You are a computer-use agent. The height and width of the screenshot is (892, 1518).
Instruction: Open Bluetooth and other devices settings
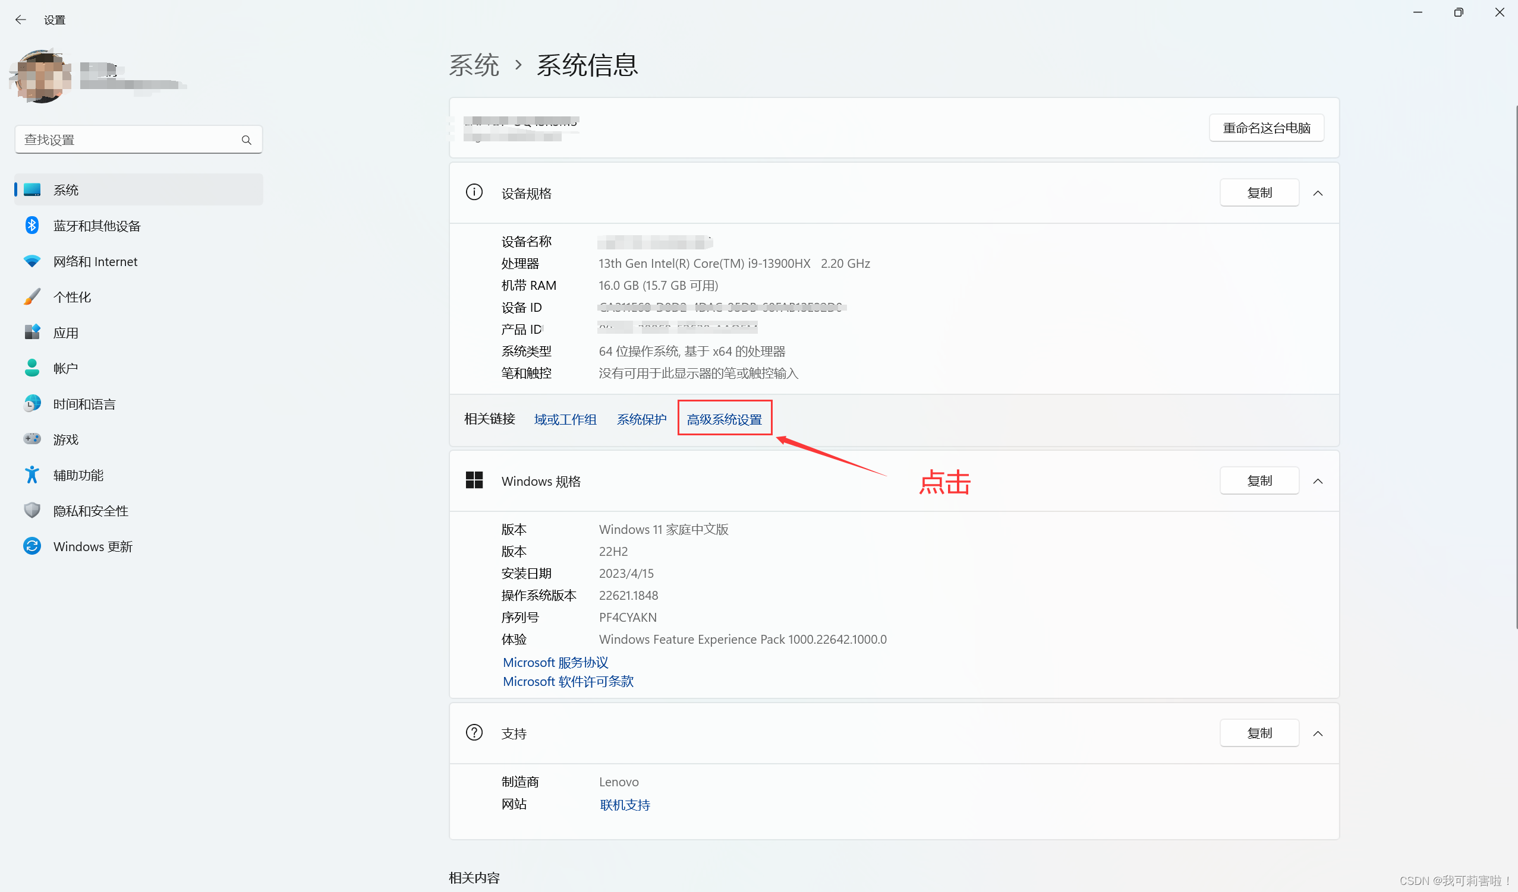click(x=96, y=226)
